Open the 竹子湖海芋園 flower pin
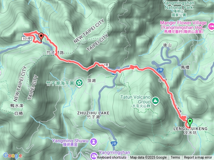 (79, 83)
